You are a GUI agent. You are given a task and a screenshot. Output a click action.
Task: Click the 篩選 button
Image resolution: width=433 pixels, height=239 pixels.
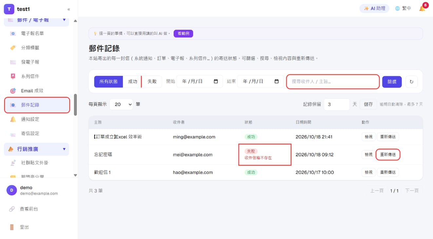[x=392, y=82]
